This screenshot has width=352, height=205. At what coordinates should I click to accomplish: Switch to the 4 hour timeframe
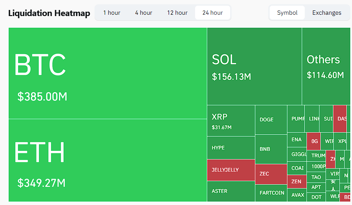[x=143, y=13]
